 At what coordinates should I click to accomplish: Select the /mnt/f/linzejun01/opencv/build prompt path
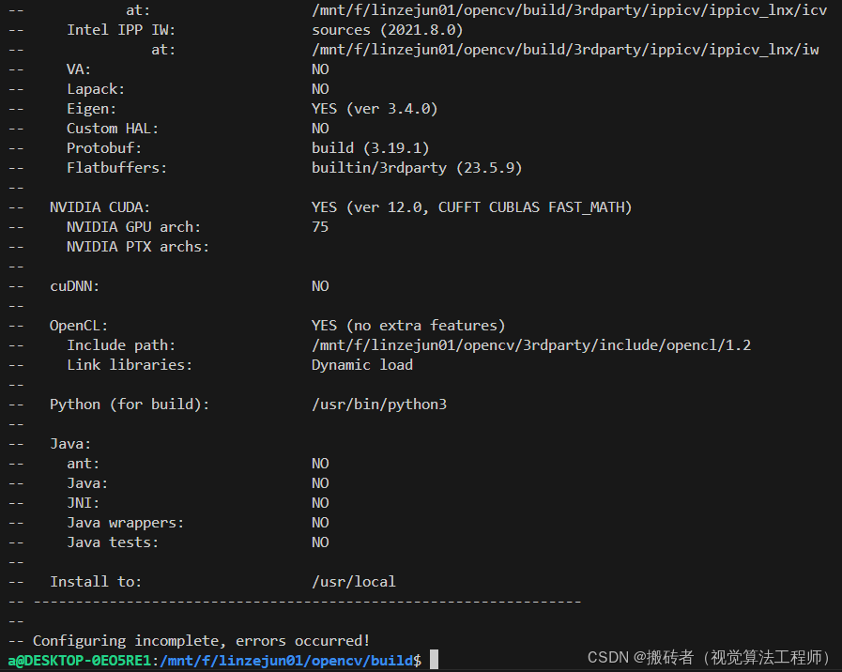[x=286, y=660]
